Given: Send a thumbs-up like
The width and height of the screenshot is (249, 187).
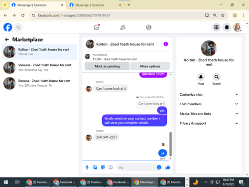Looking at the screenshot, I should (x=168, y=168).
